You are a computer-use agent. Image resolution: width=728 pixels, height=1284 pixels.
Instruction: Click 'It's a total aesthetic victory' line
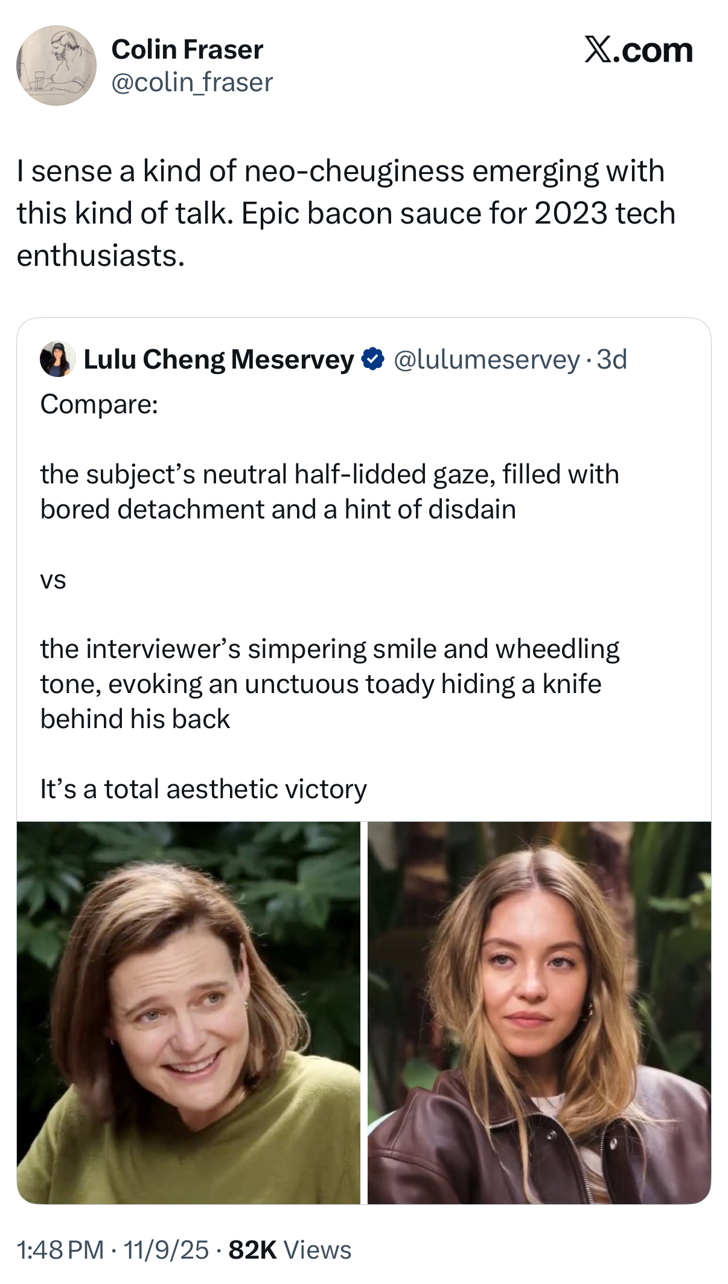pyautogui.click(x=203, y=789)
